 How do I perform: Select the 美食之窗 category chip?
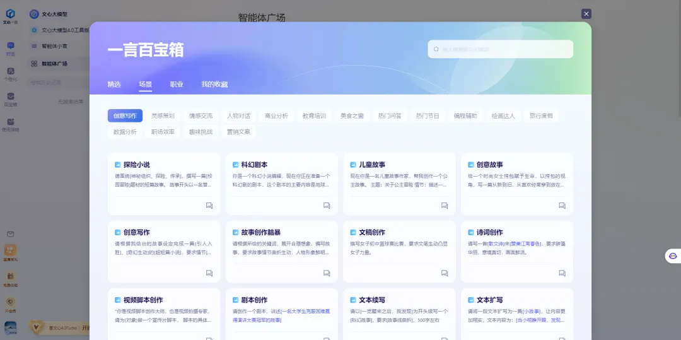(x=352, y=116)
